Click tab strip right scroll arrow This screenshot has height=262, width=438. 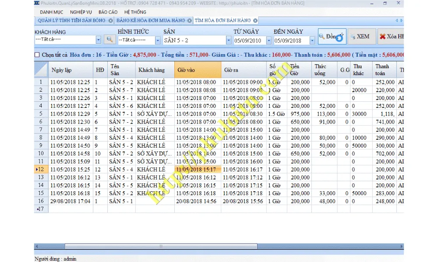pos(401,21)
